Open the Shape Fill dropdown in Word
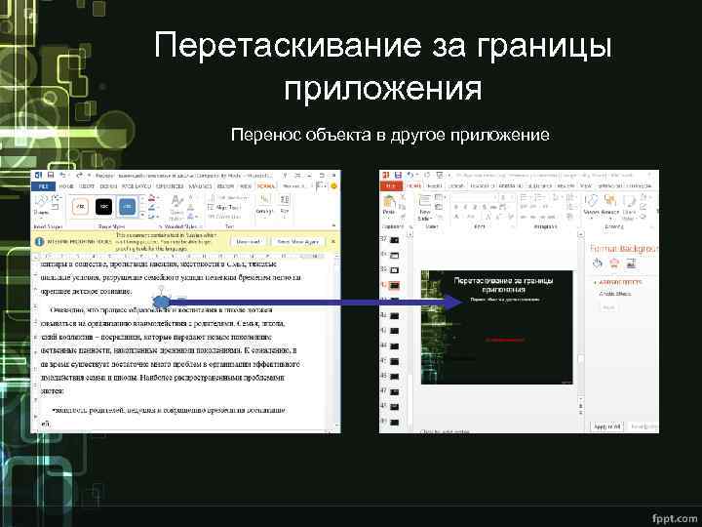 click(x=153, y=198)
